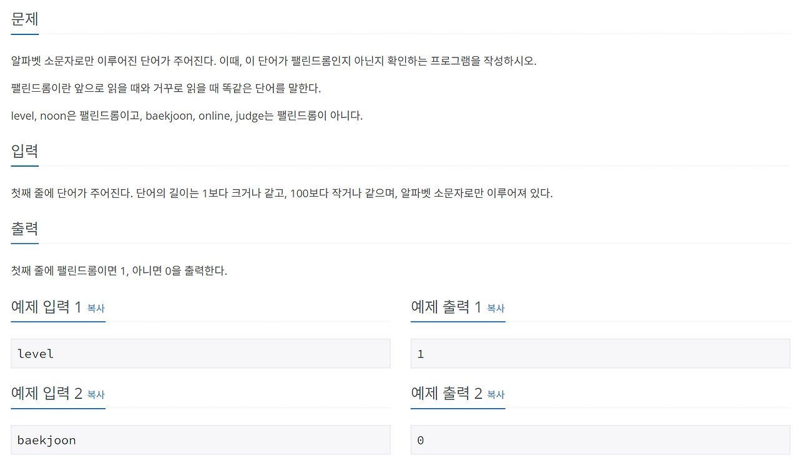Viewport: 799px width, 460px height.
Task: Click the 'level' sample input box
Action: coord(200,353)
